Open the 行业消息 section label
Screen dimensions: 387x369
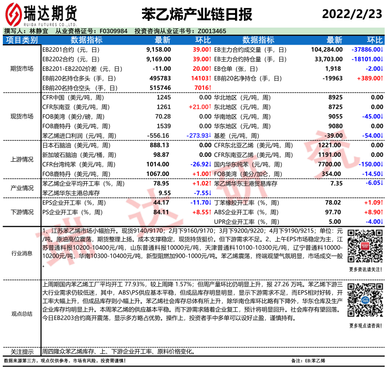click(21, 254)
